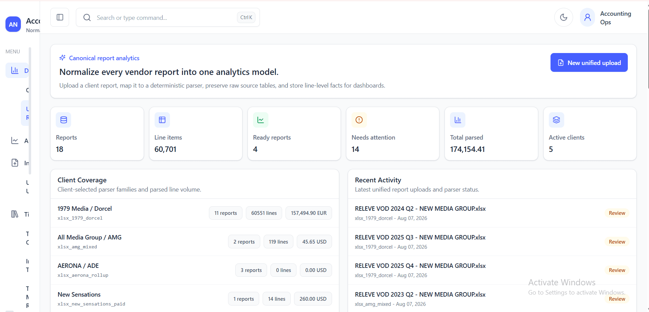The width and height of the screenshot is (649, 312).
Task: Click Review badge for RELEVE VOD 2025 Q3
Action: [617, 242]
